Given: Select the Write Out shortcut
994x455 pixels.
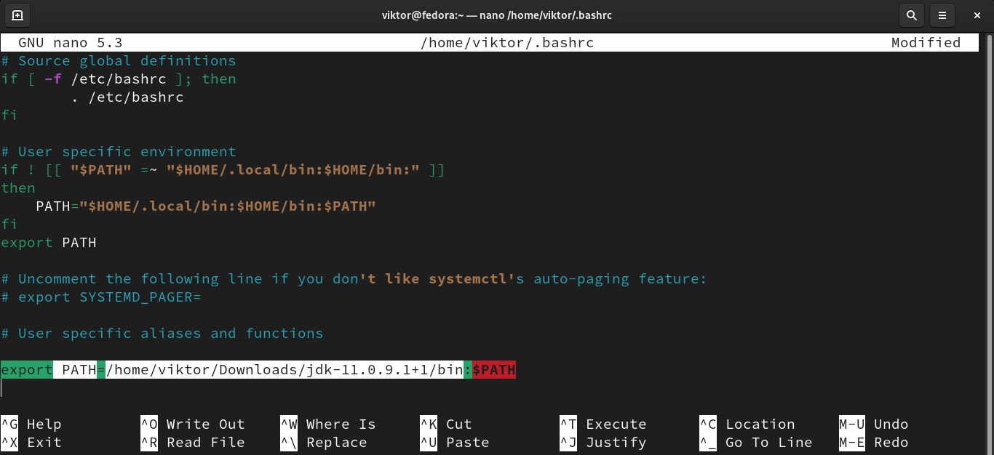Looking at the screenshot, I should coord(205,424).
